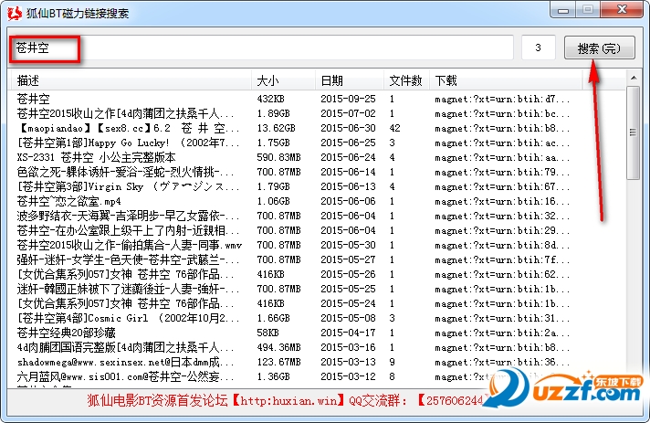
Task: Click the 1.06GB size cell
Action: (273, 202)
